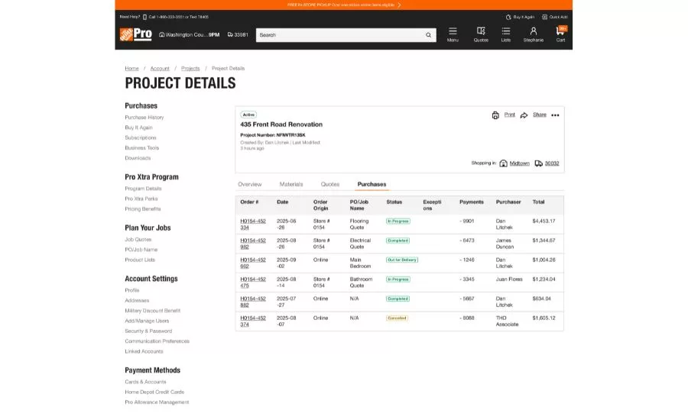Click the Canceled status badge
The height and width of the screenshot is (420, 688).
click(397, 318)
